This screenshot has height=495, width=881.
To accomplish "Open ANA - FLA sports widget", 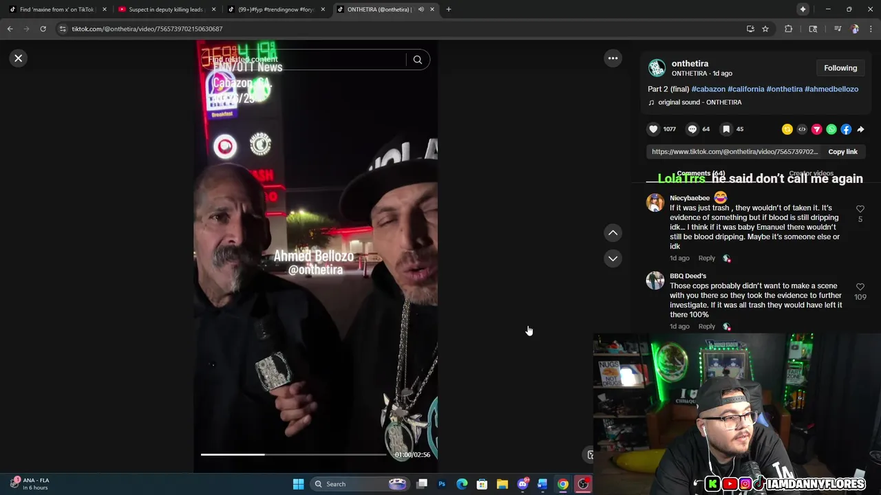I will click(30, 484).
